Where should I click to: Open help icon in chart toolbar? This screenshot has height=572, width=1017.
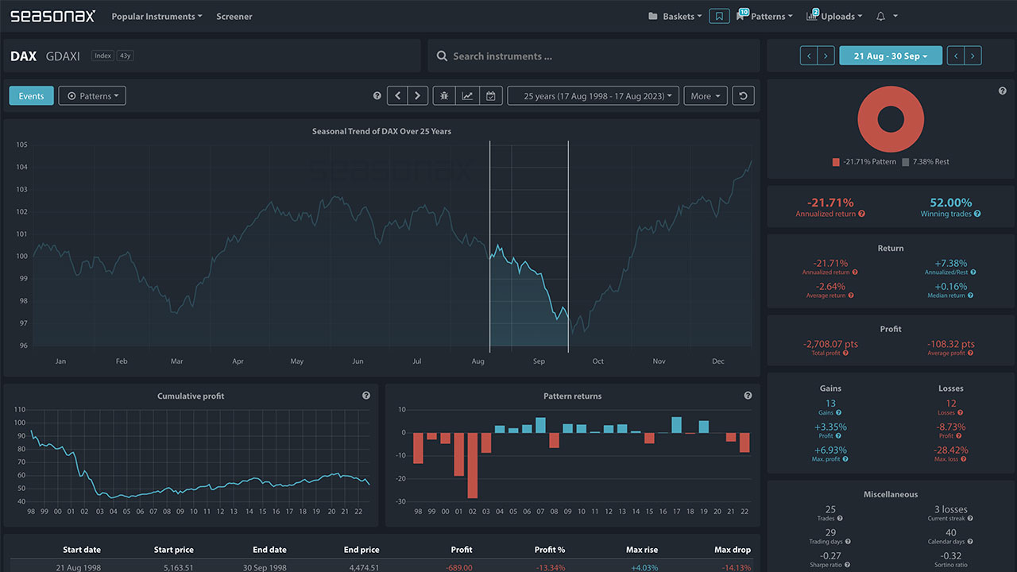pyautogui.click(x=377, y=96)
